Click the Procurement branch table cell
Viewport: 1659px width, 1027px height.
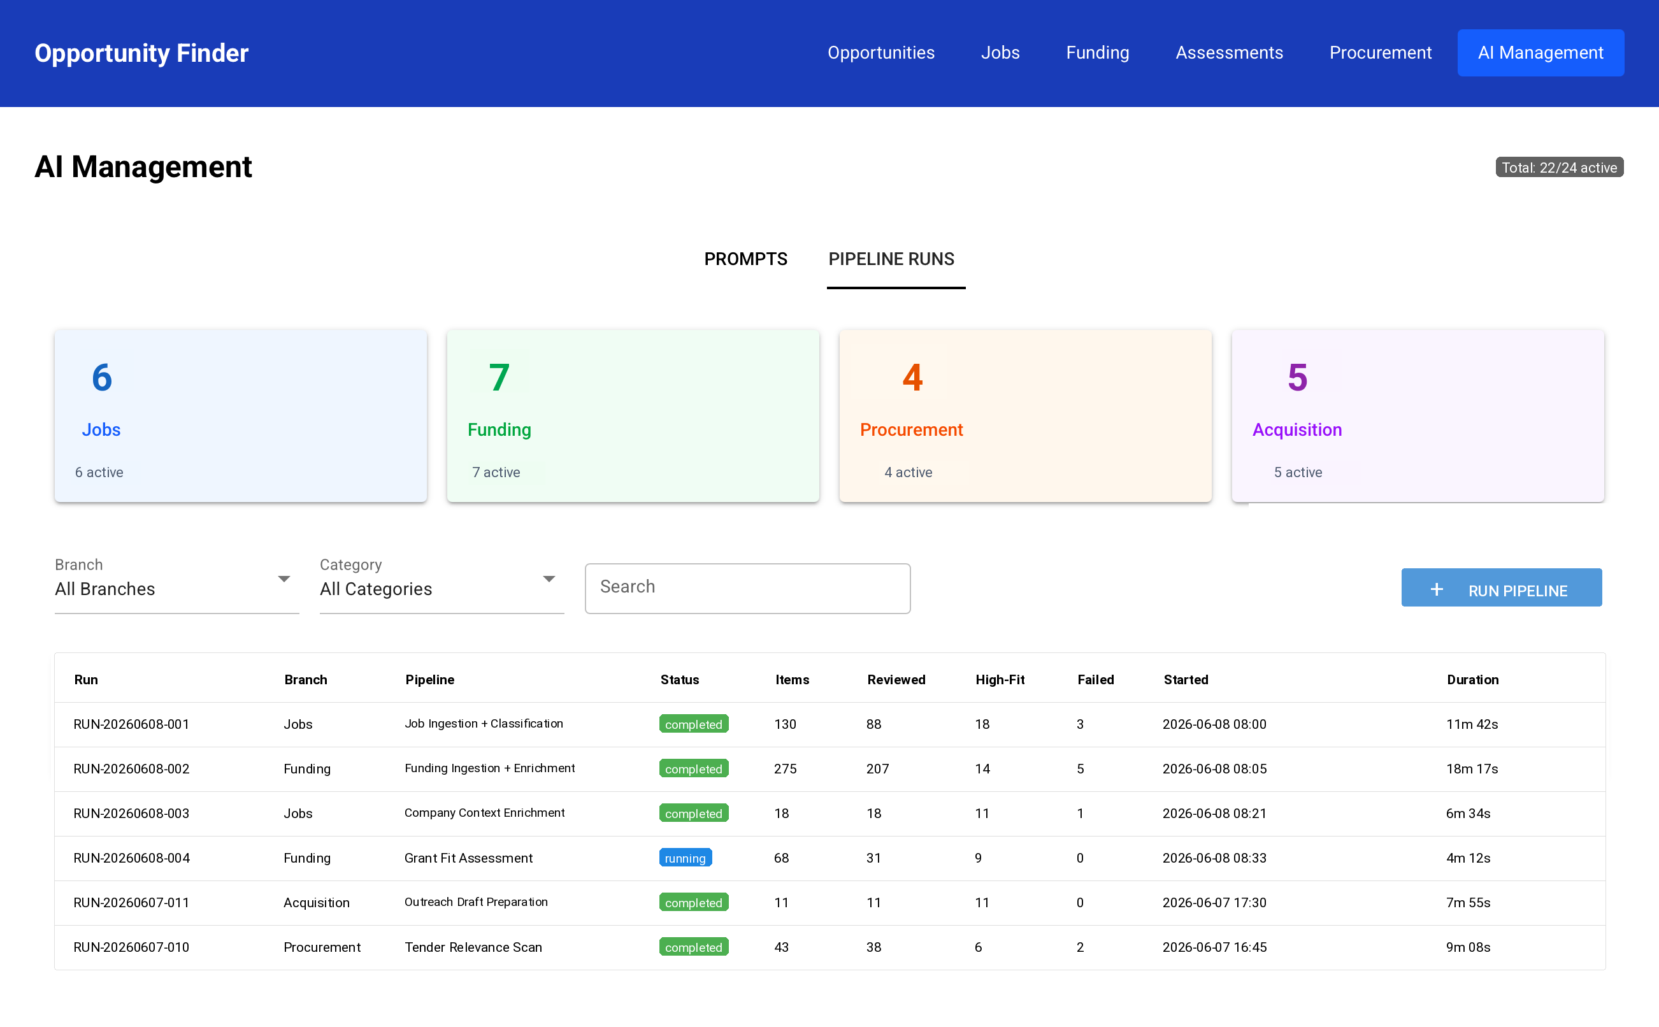pos(322,947)
